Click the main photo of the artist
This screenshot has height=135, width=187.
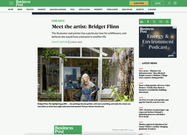86,74
